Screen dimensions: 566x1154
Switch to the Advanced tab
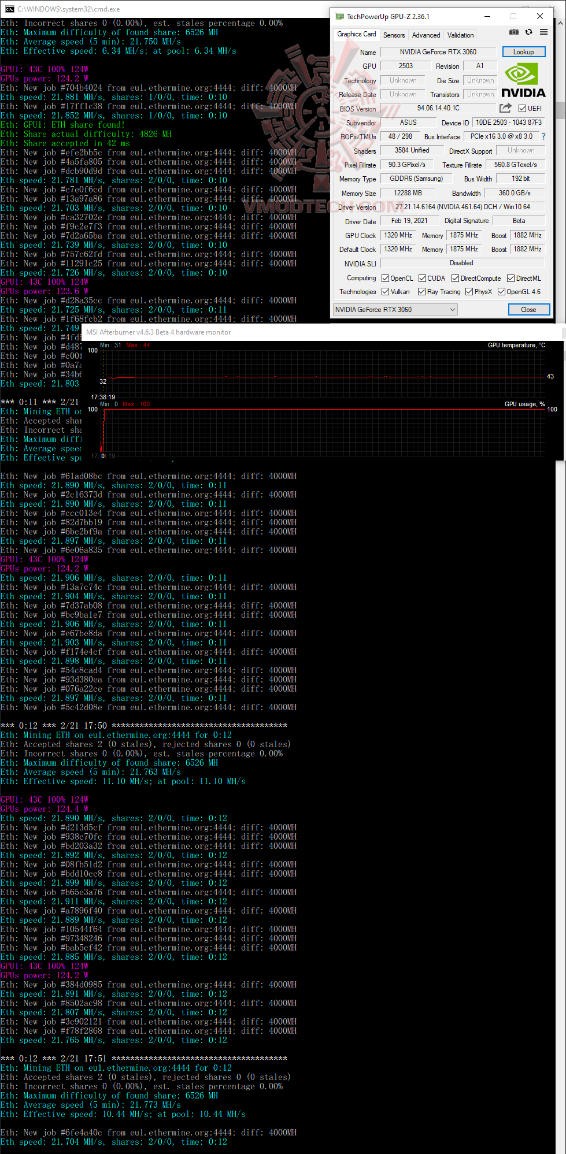tap(426, 35)
